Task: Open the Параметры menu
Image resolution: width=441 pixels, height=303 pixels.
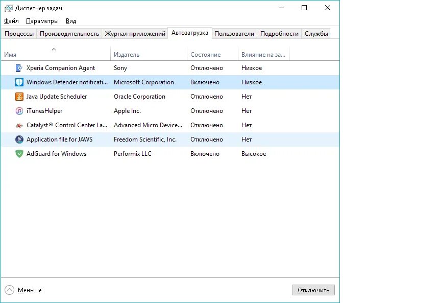Action: pos(42,21)
